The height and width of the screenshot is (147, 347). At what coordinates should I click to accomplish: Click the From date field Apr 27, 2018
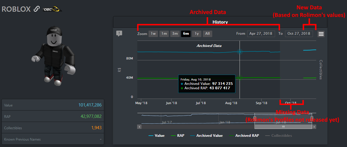click(x=261, y=34)
